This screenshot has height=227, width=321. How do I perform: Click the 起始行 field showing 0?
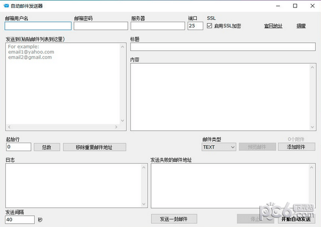coord(19,147)
